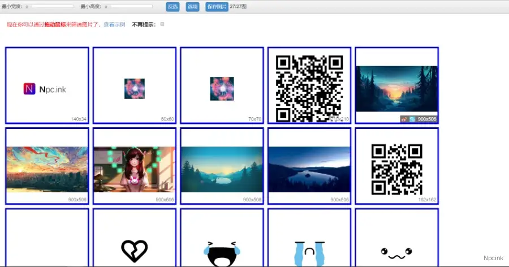Select the colorful sky cityscape thumbnail
The width and height of the screenshot is (509, 267).
[47, 166]
